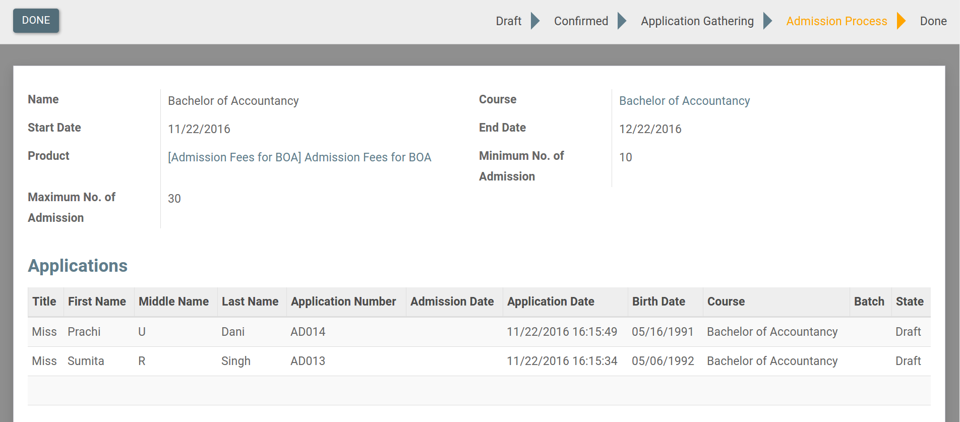The image size is (960, 422).
Task: Sort applications by Batch column header
Action: [869, 302]
